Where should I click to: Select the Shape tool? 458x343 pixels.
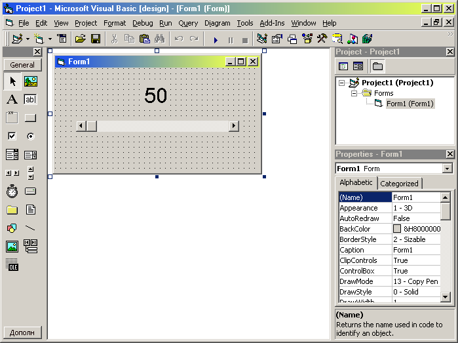(12, 228)
